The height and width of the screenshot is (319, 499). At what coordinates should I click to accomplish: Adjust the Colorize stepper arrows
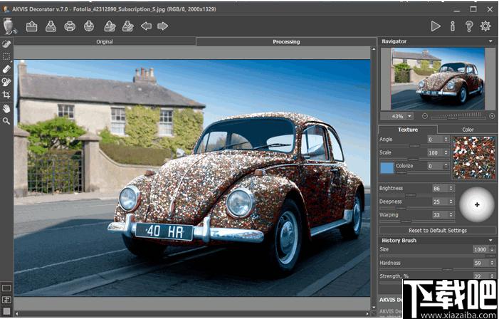click(x=446, y=166)
